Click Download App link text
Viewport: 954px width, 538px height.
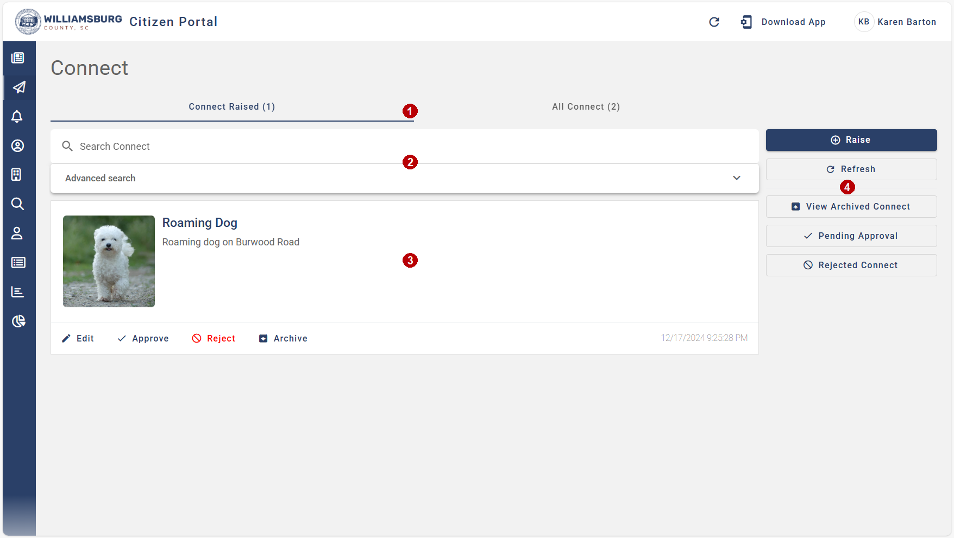pyautogui.click(x=794, y=22)
